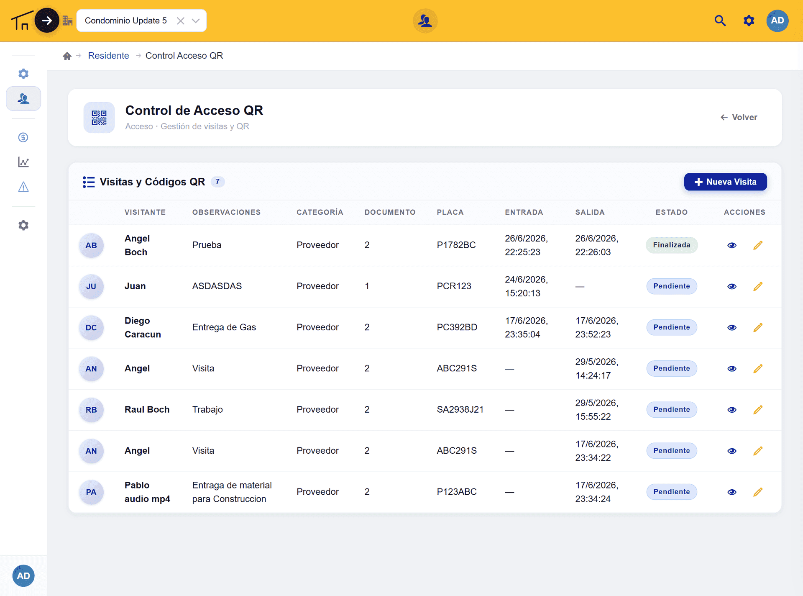803x596 pixels.
Task: View details of Pablo audio mp4 visit
Action: click(x=732, y=492)
